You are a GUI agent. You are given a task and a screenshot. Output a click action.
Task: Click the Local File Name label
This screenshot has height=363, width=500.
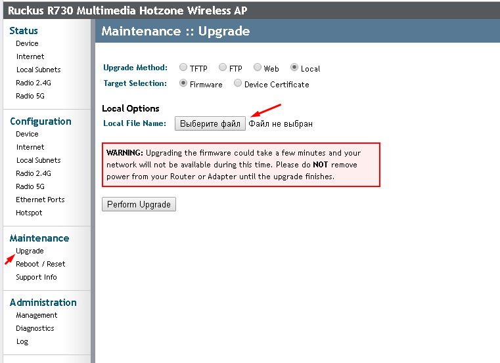point(135,123)
